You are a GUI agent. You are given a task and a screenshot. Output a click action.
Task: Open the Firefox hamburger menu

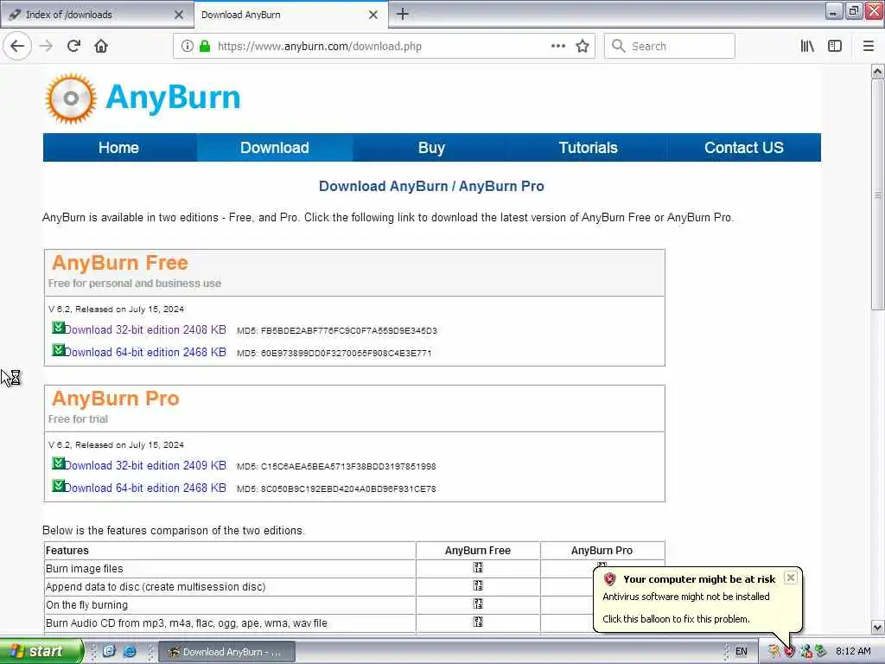click(x=868, y=47)
